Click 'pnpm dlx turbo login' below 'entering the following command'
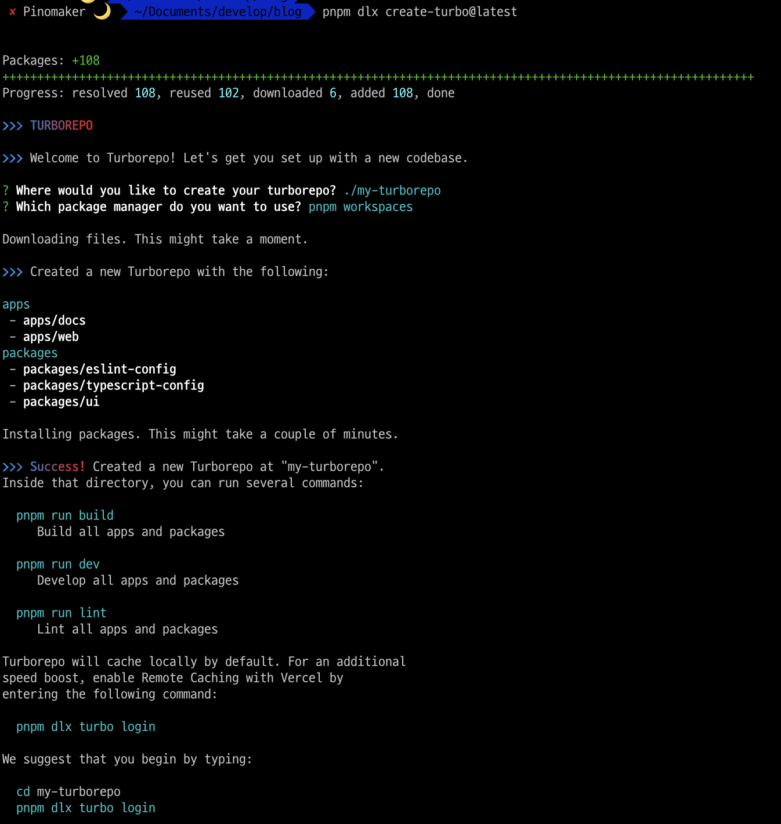The image size is (781, 824). 86,727
